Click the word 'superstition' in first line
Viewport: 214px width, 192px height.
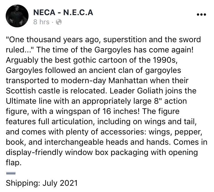tap(125, 40)
